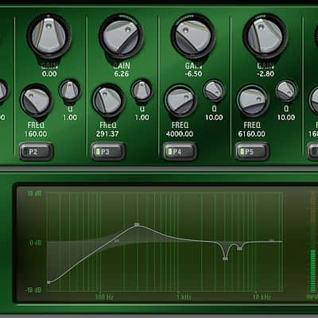Screen dimensions: 318x318
Task: Toggle the P5 band button
Action: click(252, 152)
